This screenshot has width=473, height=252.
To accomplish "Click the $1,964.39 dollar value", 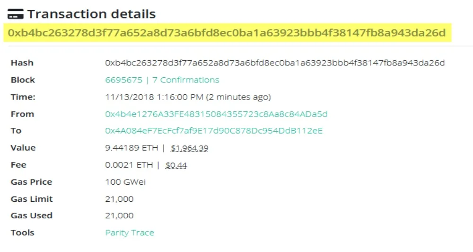I will tap(189, 148).
